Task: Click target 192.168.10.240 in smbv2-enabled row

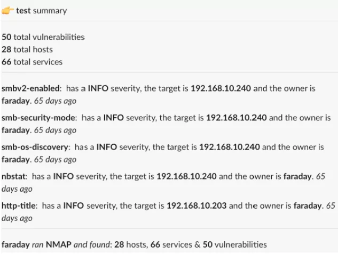Action: point(221,88)
